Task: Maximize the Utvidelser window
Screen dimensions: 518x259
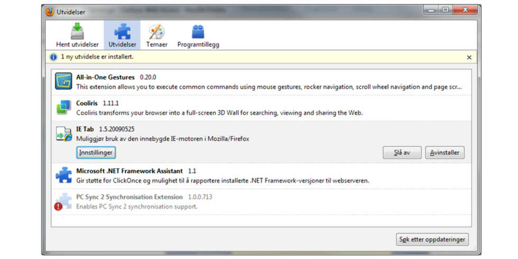Action: coord(445,10)
